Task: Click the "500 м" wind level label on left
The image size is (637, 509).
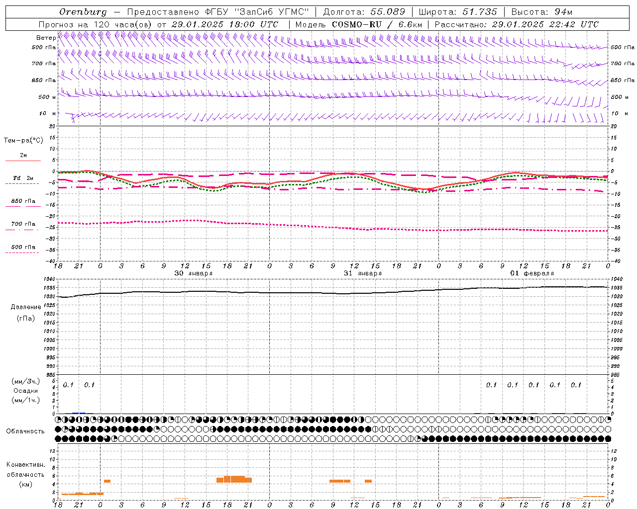Action: [47, 97]
